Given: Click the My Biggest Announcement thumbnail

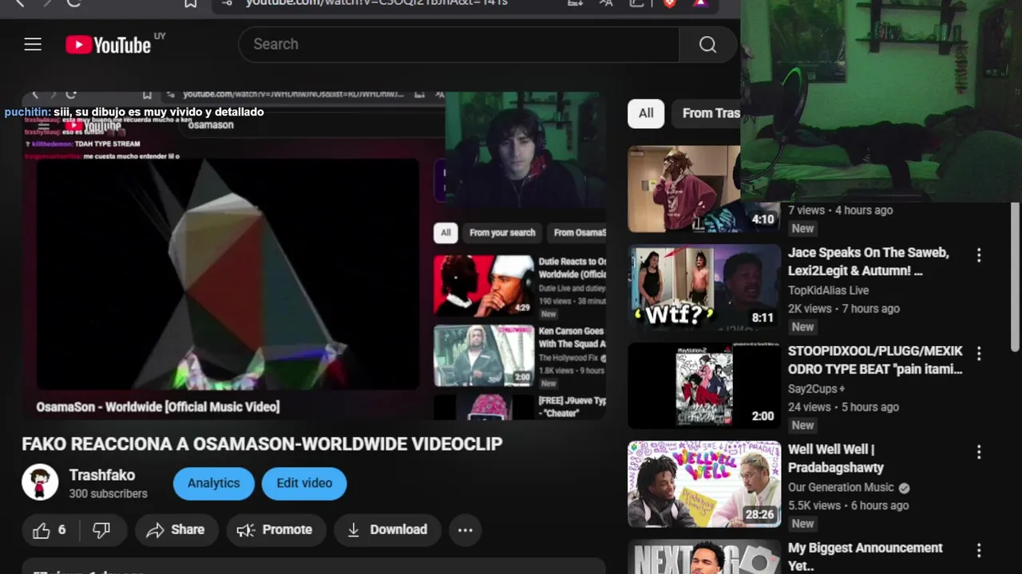Looking at the screenshot, I should pos(704,556).
